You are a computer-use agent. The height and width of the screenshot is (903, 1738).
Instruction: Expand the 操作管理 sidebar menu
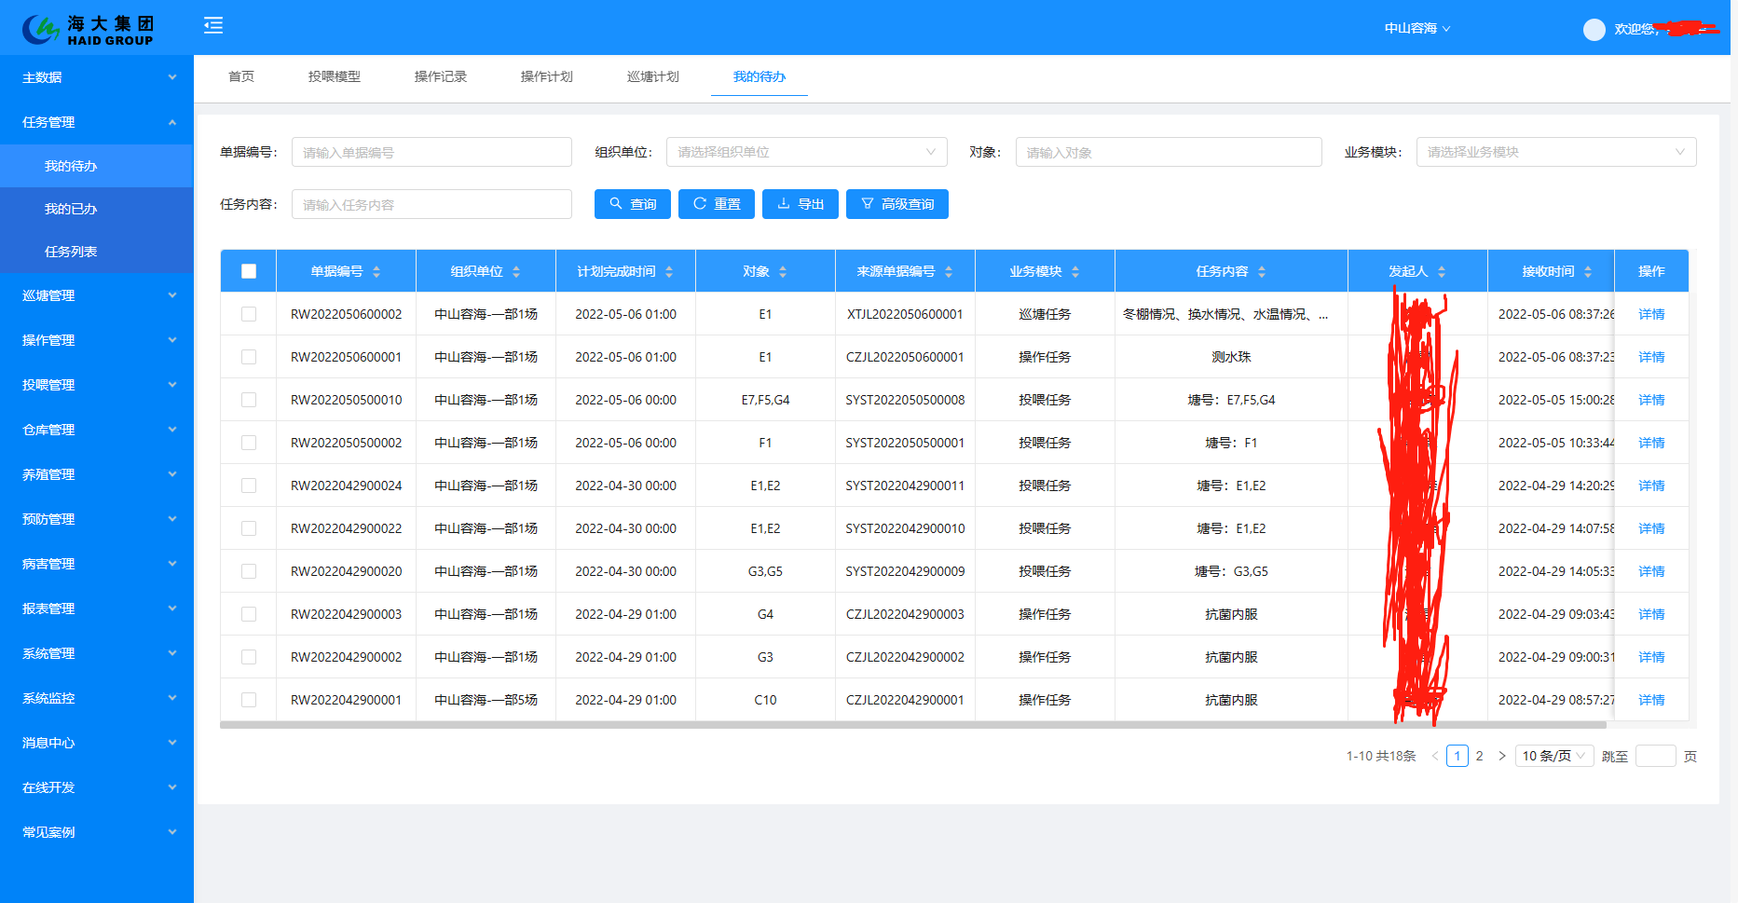(97, 340)
